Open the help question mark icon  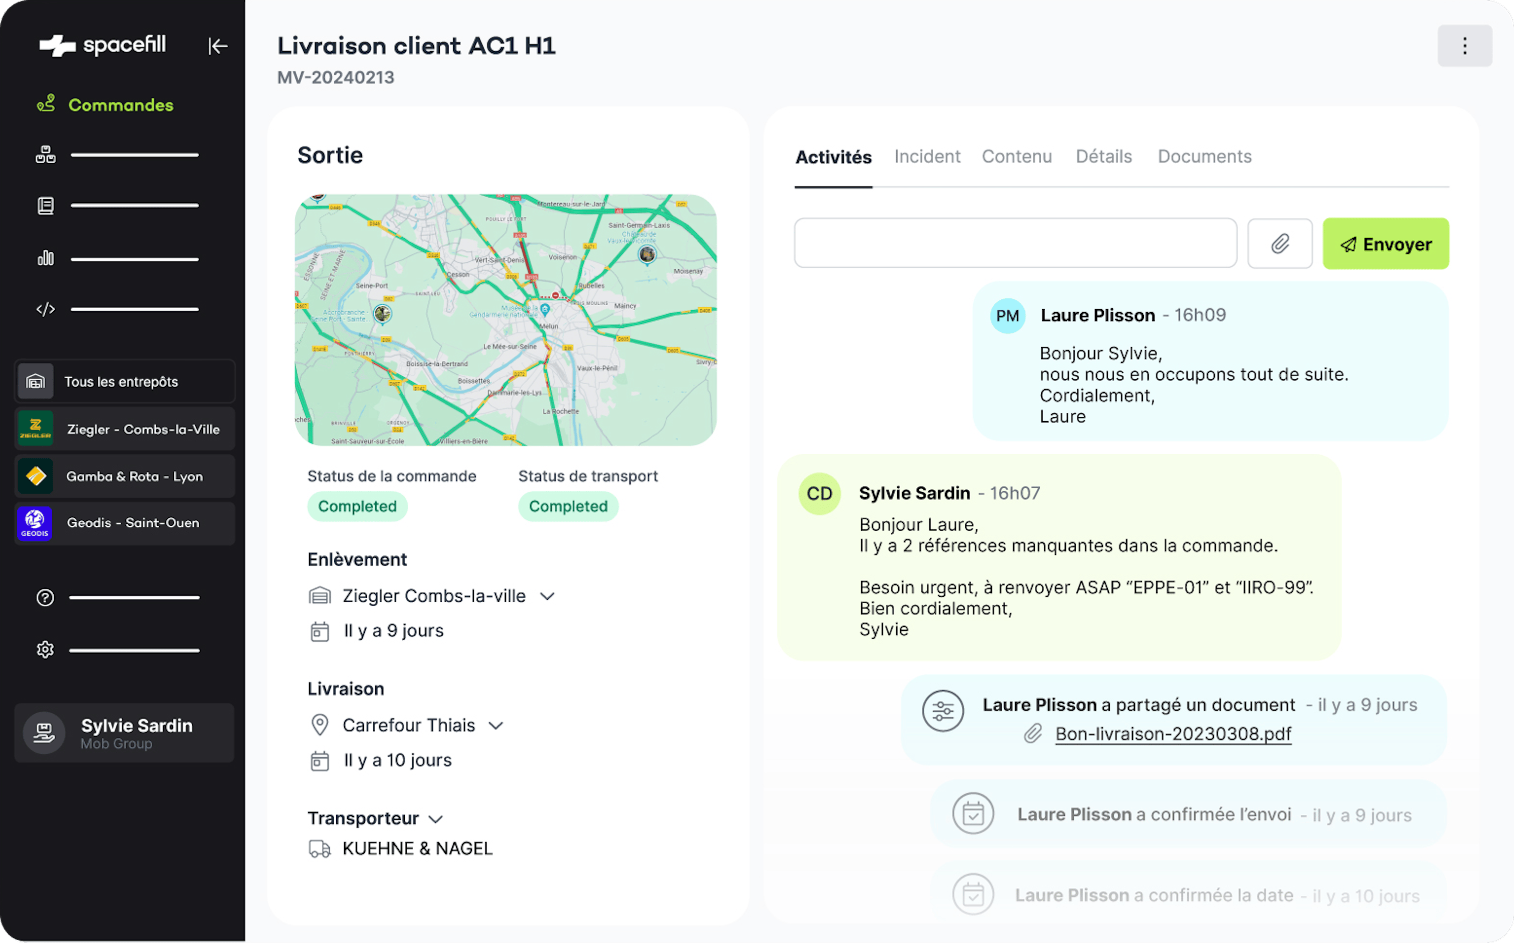(45, 597)
